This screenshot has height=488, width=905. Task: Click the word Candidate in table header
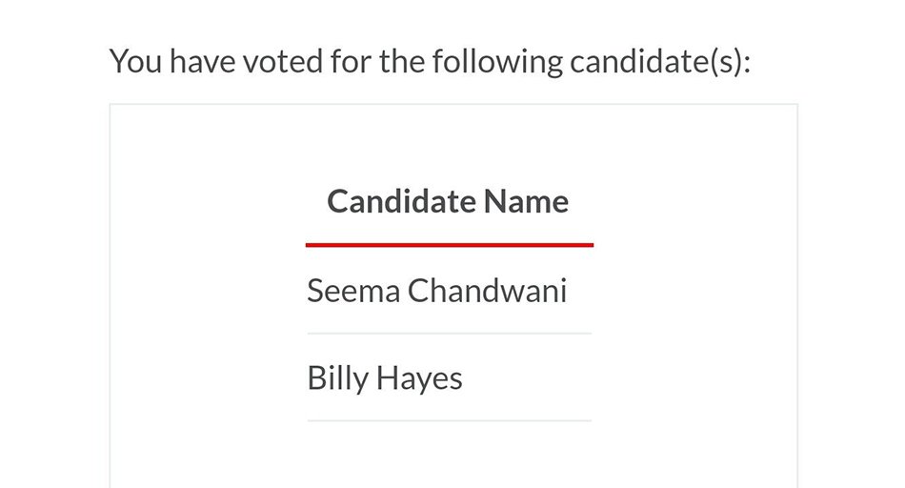[402, 201]
